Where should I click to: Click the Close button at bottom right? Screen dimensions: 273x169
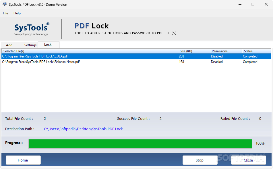(x=248, y=160)
